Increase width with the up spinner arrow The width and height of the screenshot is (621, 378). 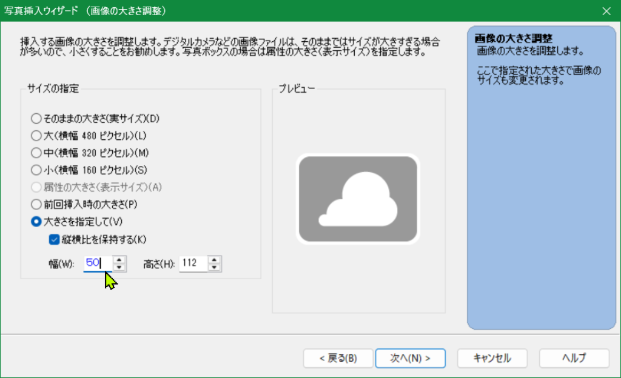120,260
